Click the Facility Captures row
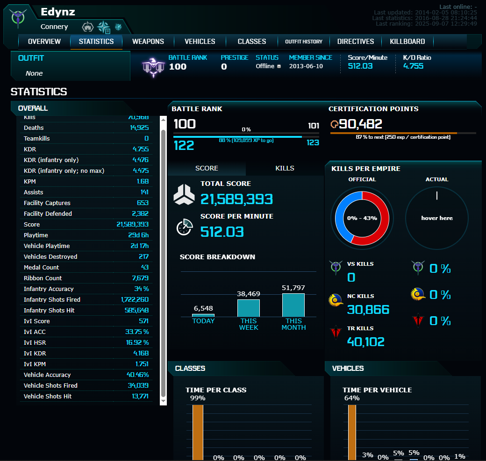This screenshot has height=461, width=486. 86,203
